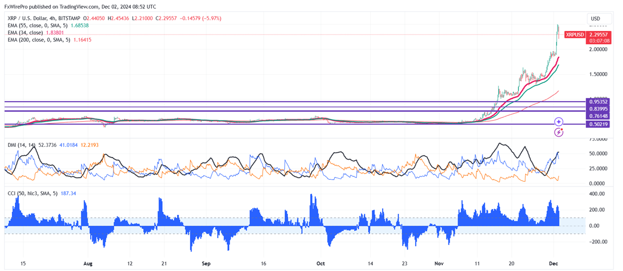Select the 0.83995 horizontal level label
Viewport: 623px width, 271px height.
point(598,108)
